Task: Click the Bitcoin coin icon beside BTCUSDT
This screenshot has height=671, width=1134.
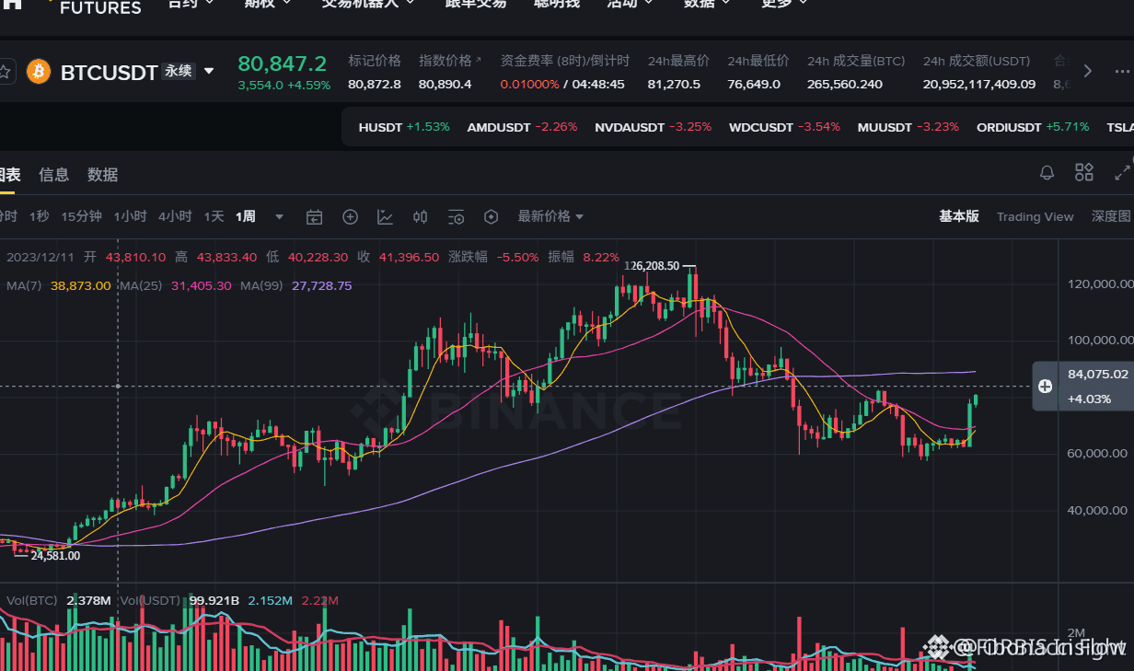Action: (39, 71)
